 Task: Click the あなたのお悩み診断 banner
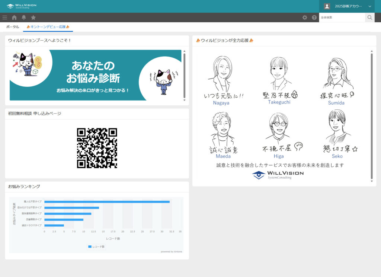pyautogui.click(x=95, y=75)
